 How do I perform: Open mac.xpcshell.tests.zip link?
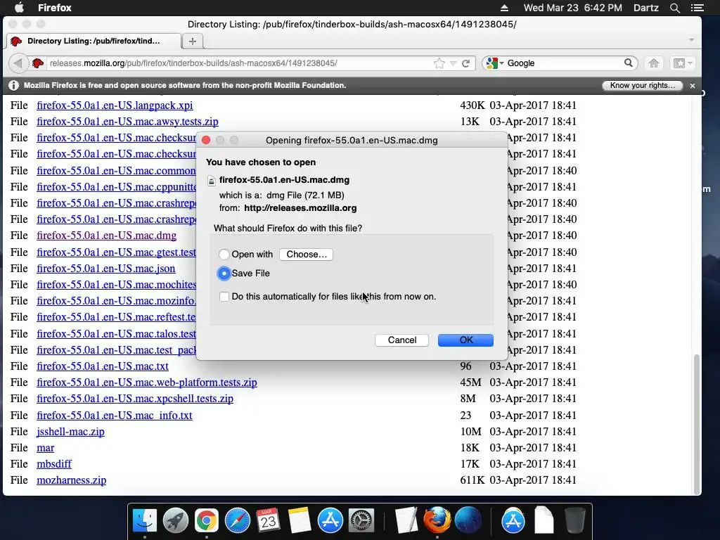[135, 399]
